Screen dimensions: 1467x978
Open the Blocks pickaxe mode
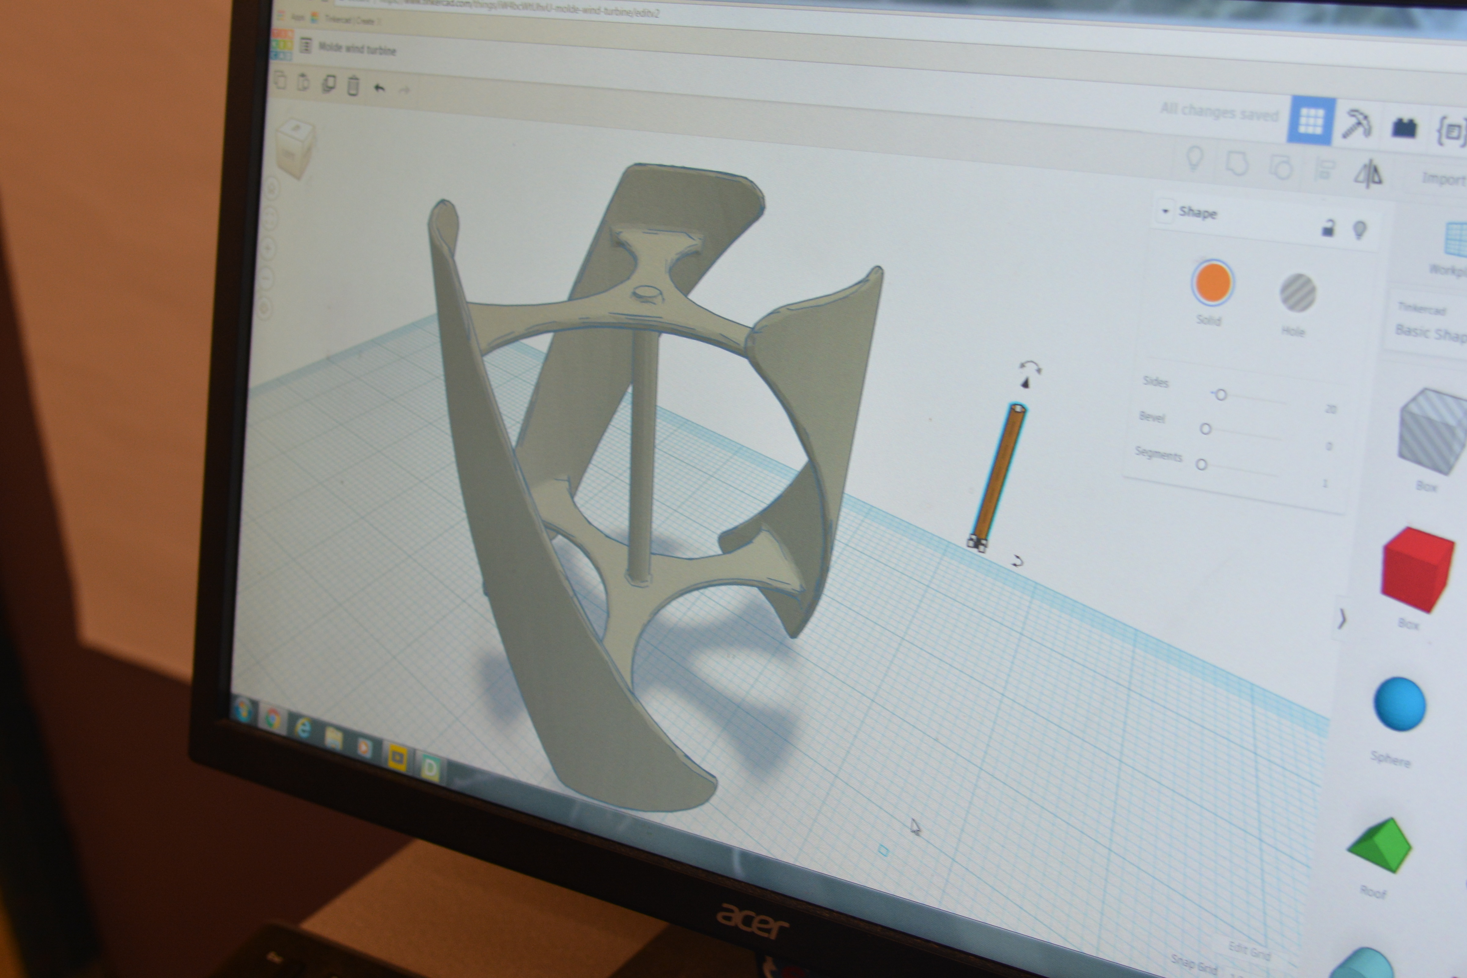tap(1357, 124)
